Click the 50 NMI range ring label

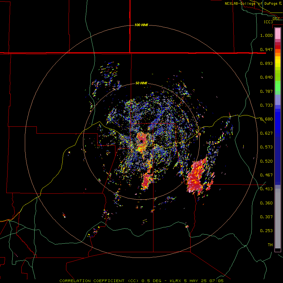click(141, 83)
